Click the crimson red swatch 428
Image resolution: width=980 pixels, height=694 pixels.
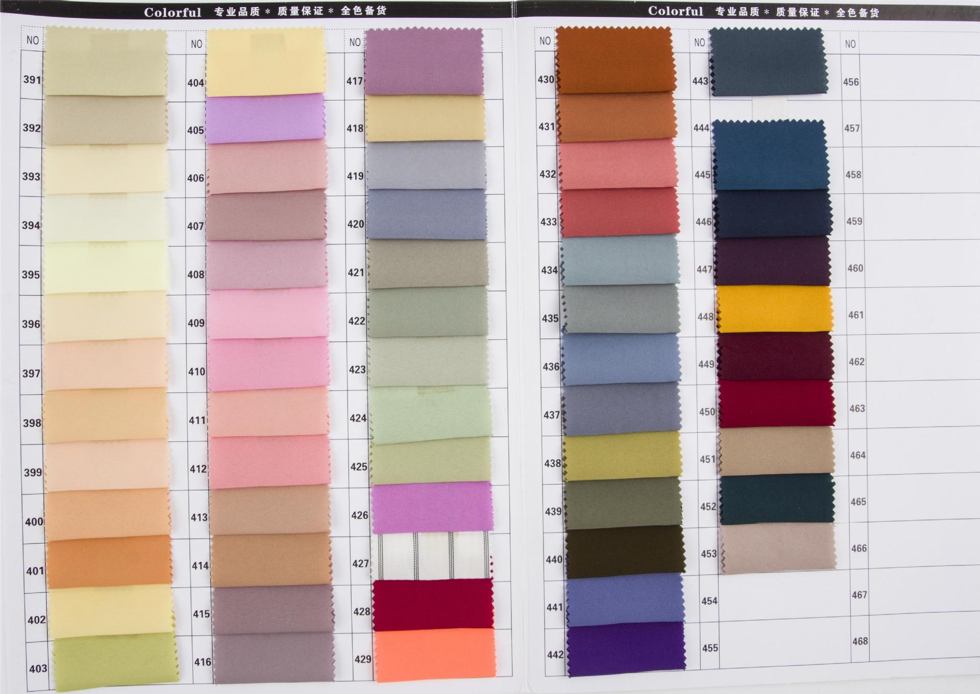tap(433, 605)
